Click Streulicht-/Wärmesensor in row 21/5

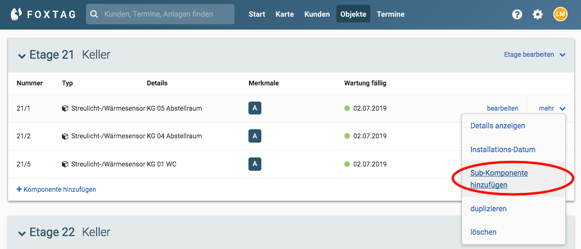(x=108, y=164)
